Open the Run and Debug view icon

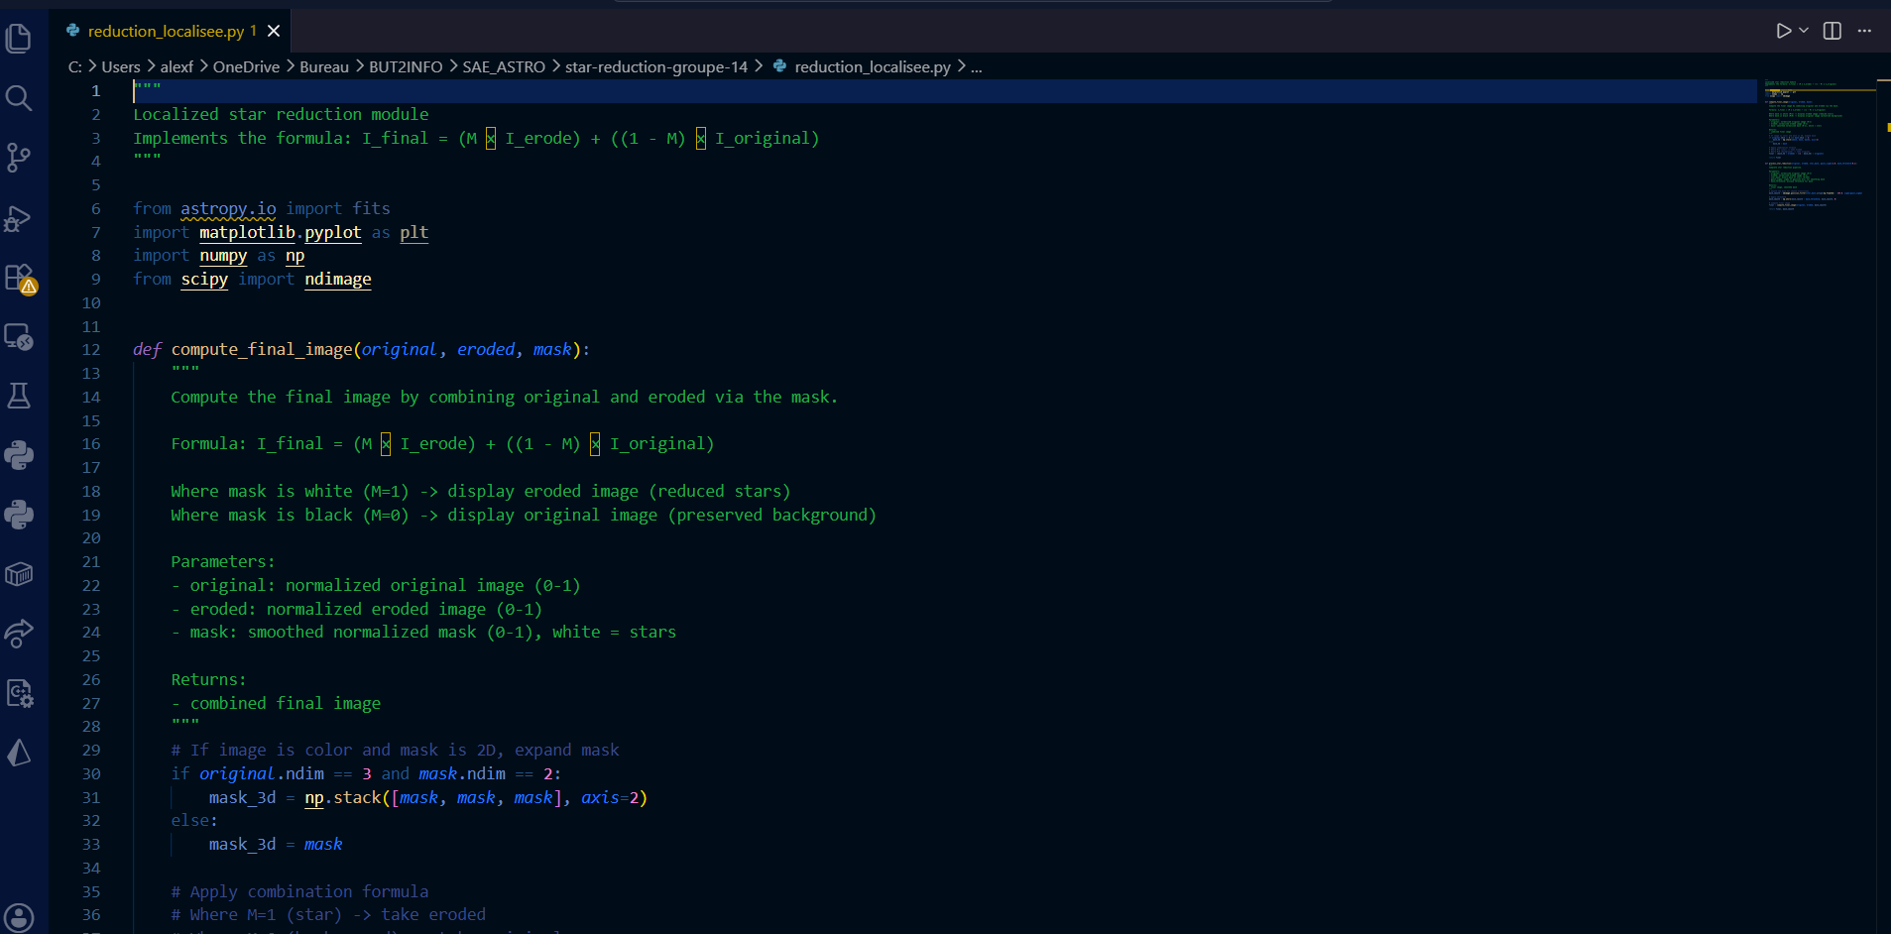click(19, 217)
